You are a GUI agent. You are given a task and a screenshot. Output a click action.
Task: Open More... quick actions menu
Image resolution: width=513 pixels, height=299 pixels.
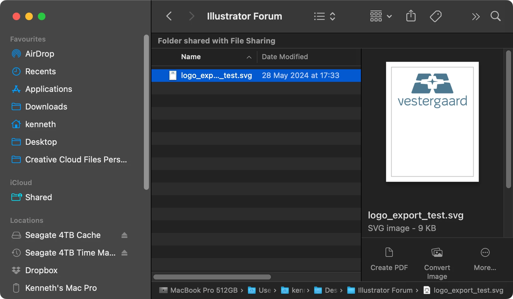(485, 259)
